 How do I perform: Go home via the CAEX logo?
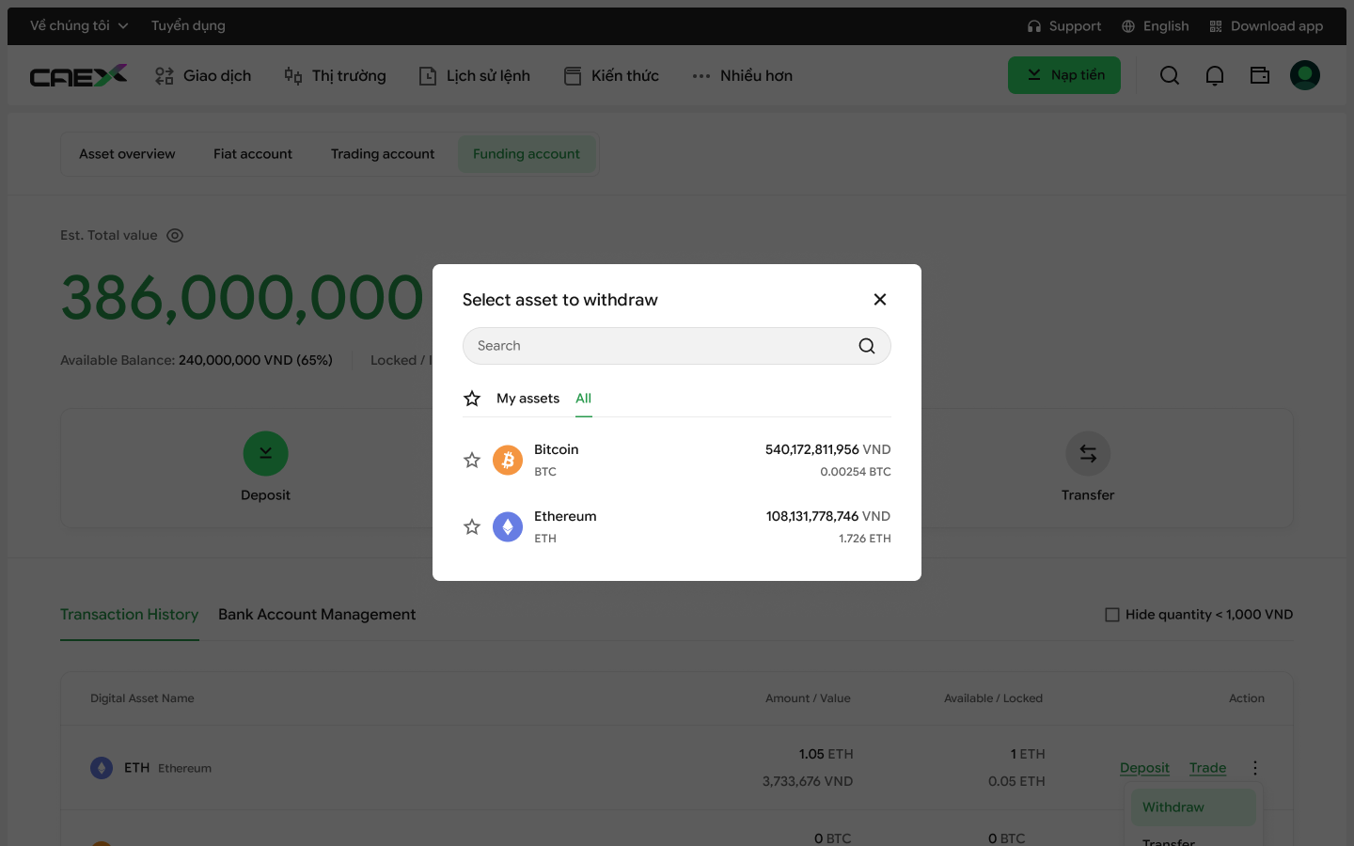coord(78,75)
